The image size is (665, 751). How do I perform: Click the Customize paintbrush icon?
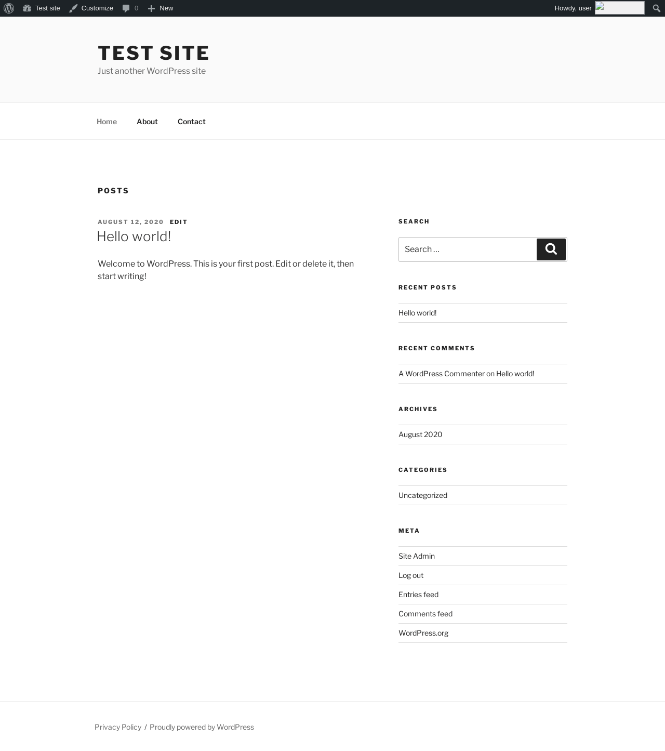click(x=73, y=8)
